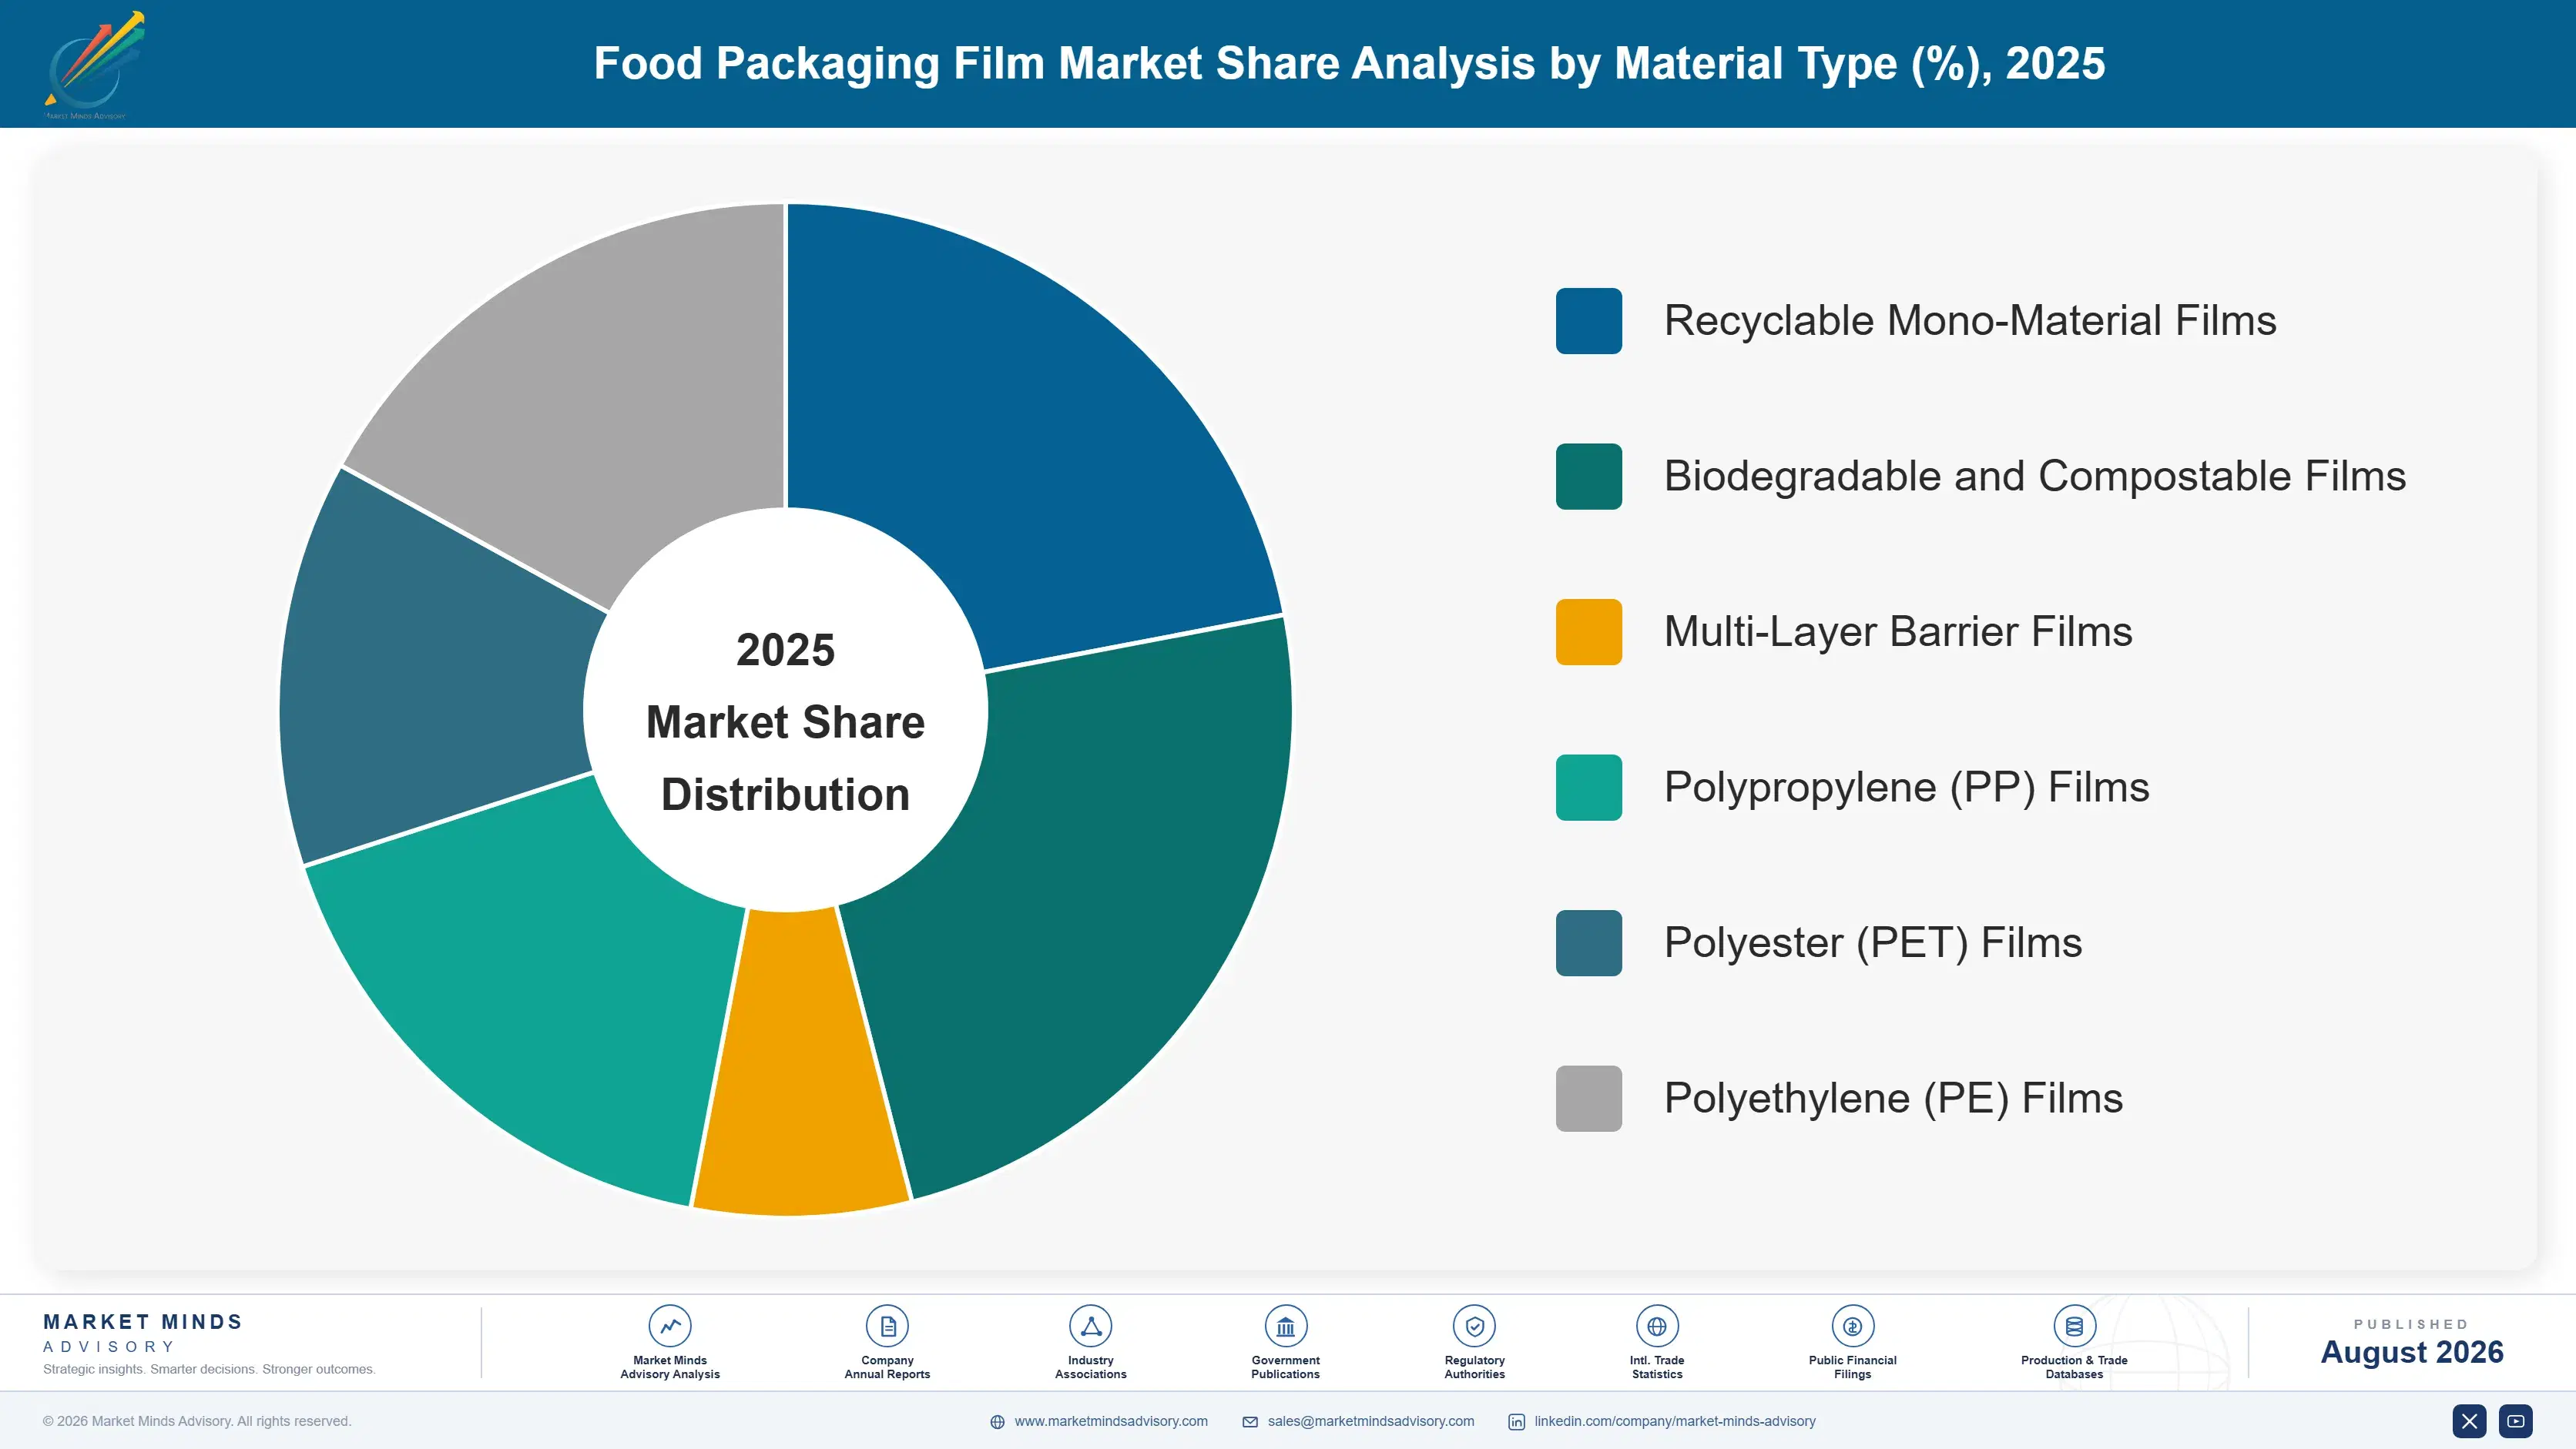Select the Company Annual Reports icon
The width and height of the screenshot is (2576, 1449).
point(887,1326)
